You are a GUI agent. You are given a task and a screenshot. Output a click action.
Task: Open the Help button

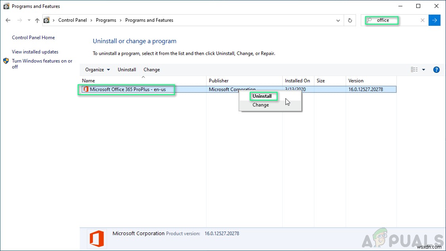point(436,70)
